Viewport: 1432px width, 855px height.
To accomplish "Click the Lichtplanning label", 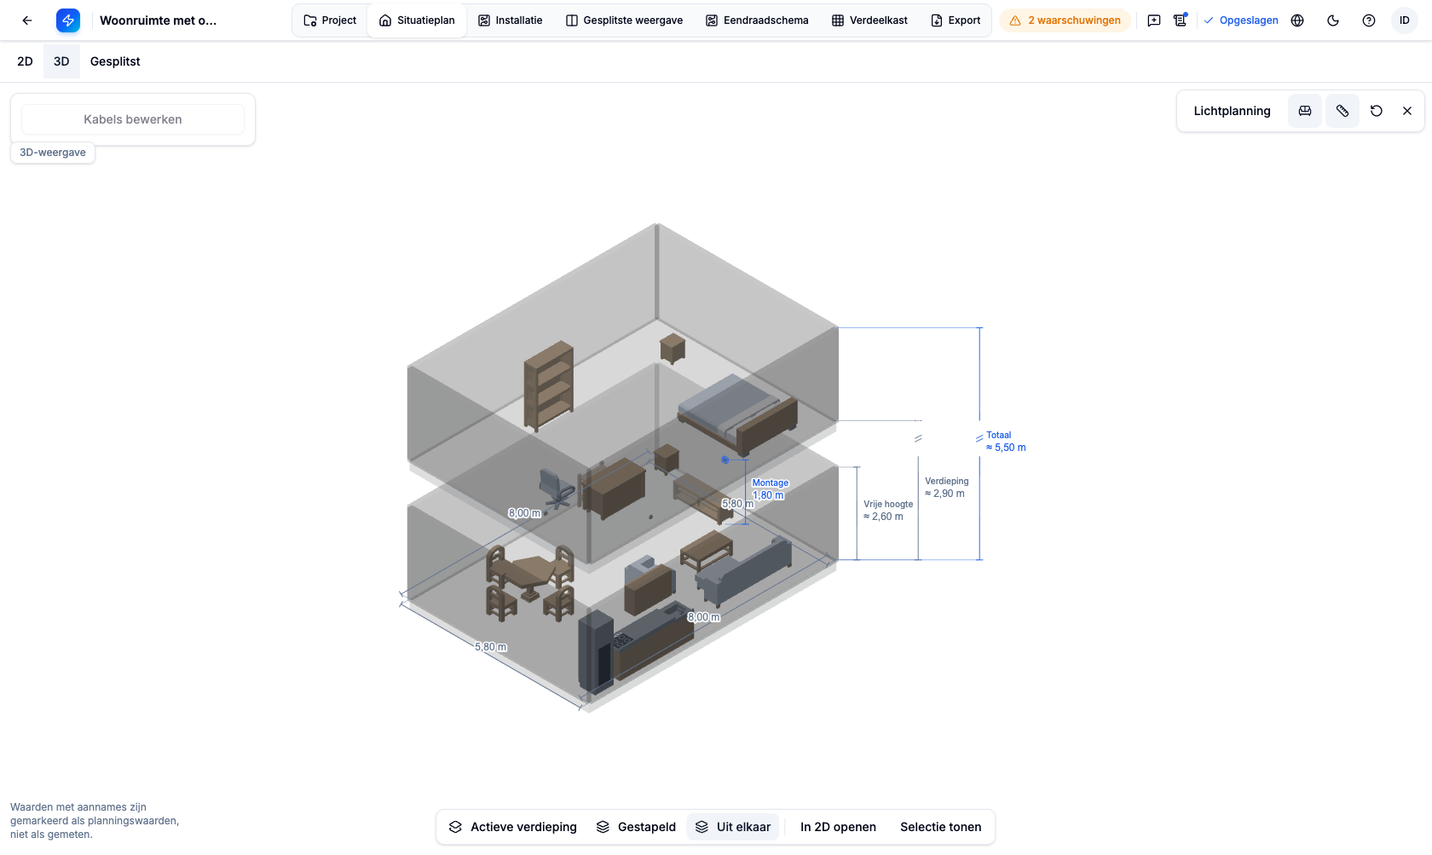I will pos(1232,111).
